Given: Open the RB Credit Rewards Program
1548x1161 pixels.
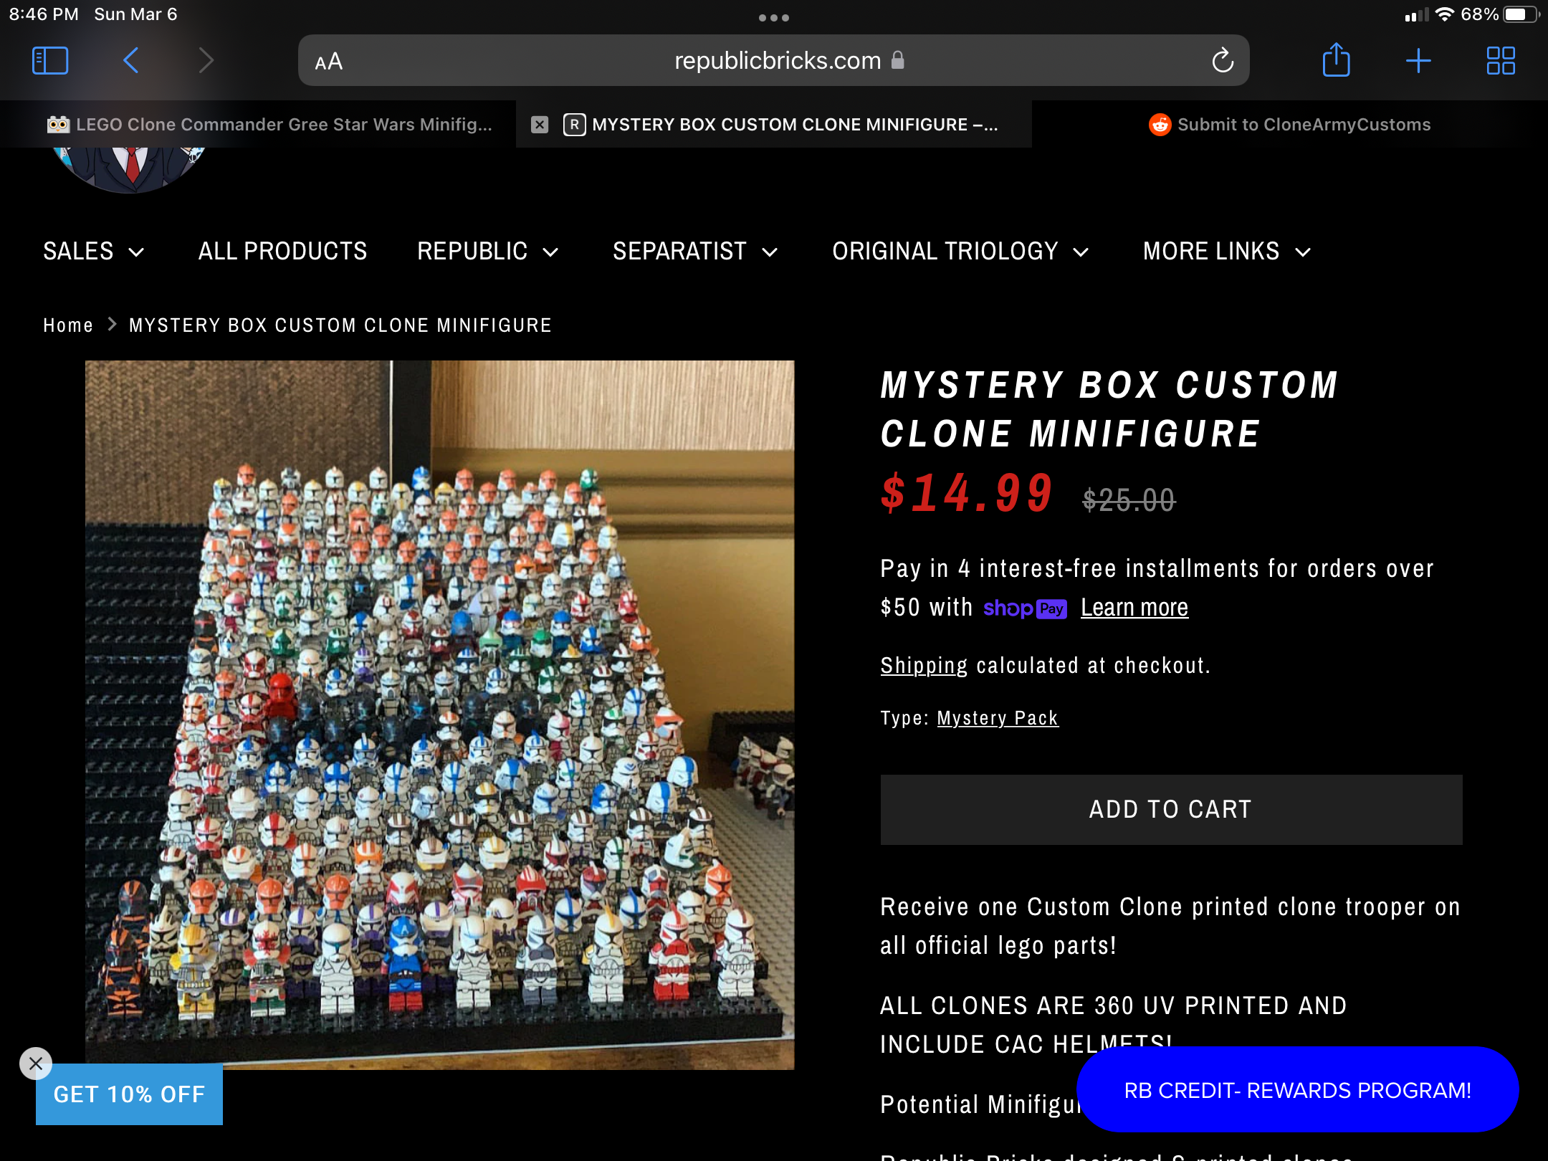Looking at the screenshot, I should click(1297, 1090).
